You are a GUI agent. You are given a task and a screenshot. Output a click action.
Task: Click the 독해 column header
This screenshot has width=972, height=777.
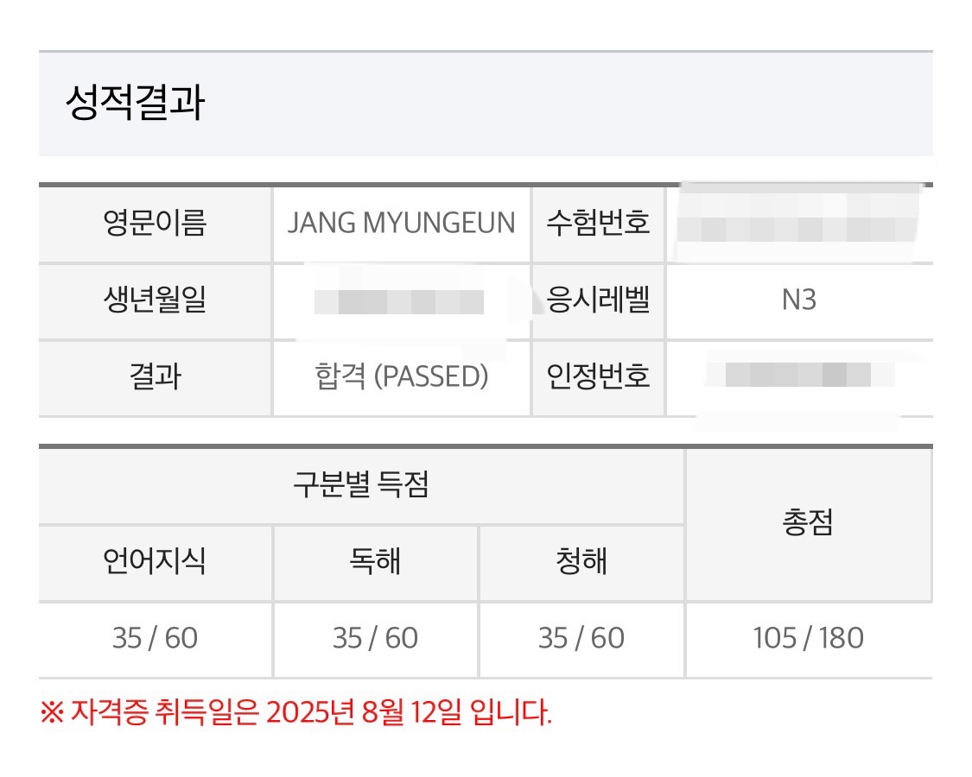click(x=375, y=563)
